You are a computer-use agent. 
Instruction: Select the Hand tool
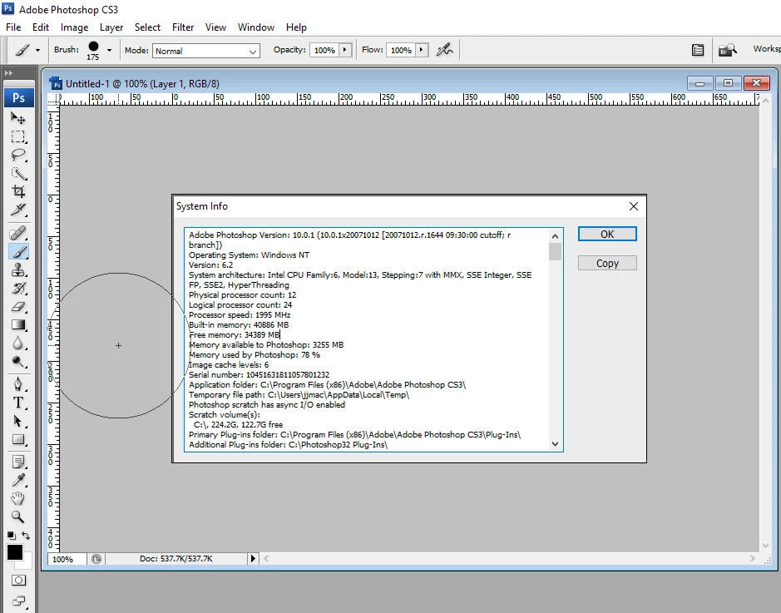tap(18, 498)
